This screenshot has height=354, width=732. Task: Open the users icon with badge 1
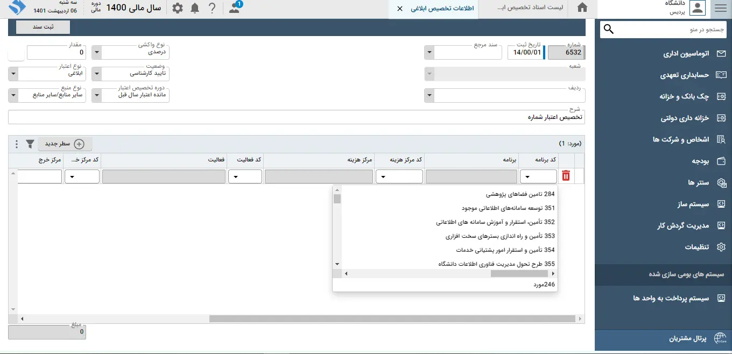[234, 8]
